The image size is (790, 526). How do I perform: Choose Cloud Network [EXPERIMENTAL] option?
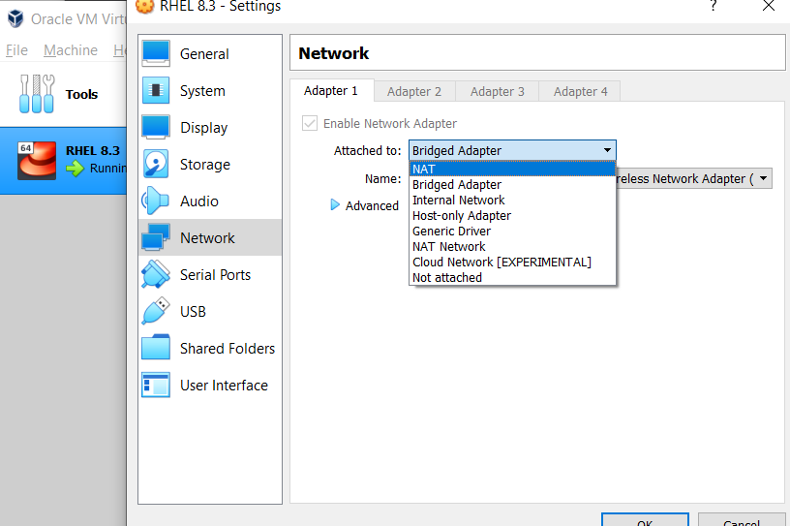[512, 263]
